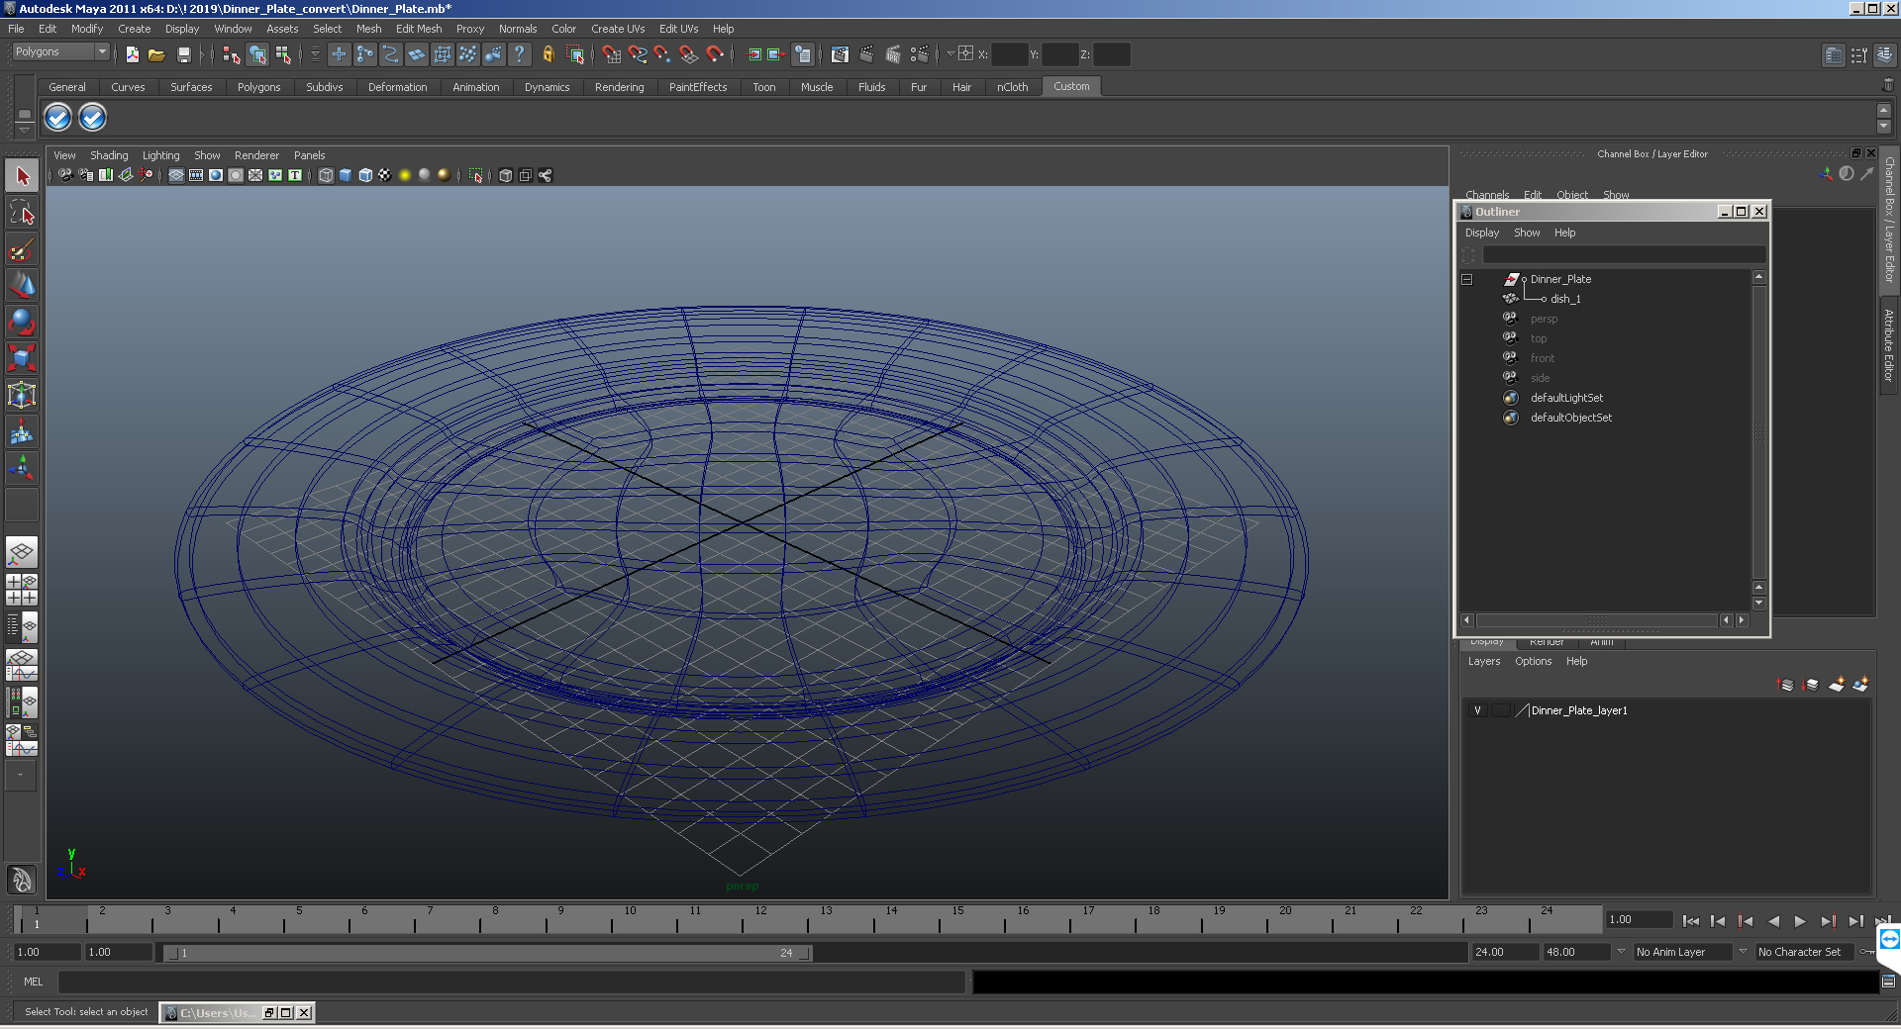The image size is (1901, 1029).
Task: Open the Edit Mesh menu
Action: (418, 29)
